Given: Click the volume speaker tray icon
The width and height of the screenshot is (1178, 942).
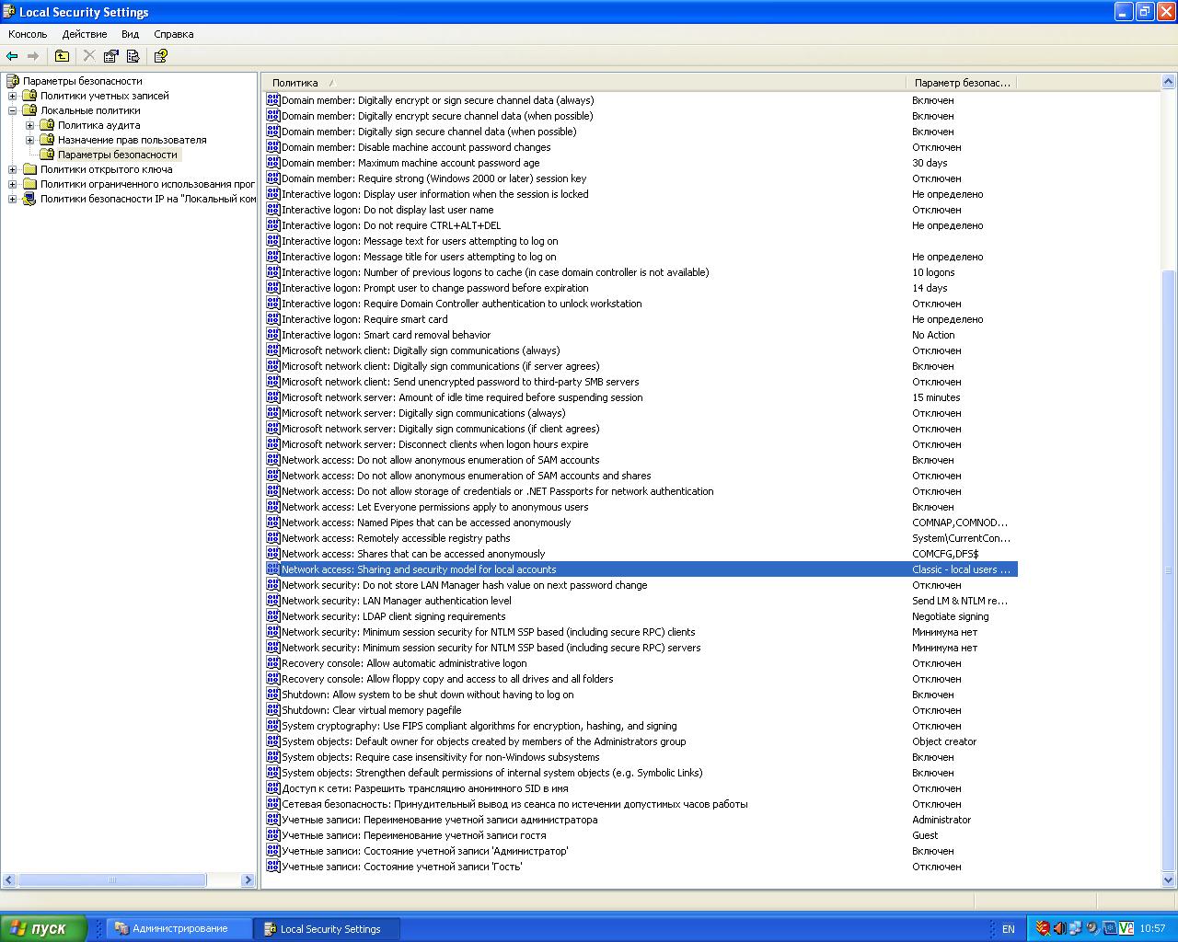Looking at the screenshot, I should click(1059, 928).
